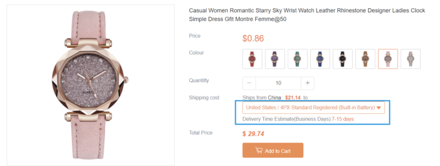Increase quantity with the plus button
Image resolution: width=440 pixels, height=166 pixels.
tap(308, 83)
